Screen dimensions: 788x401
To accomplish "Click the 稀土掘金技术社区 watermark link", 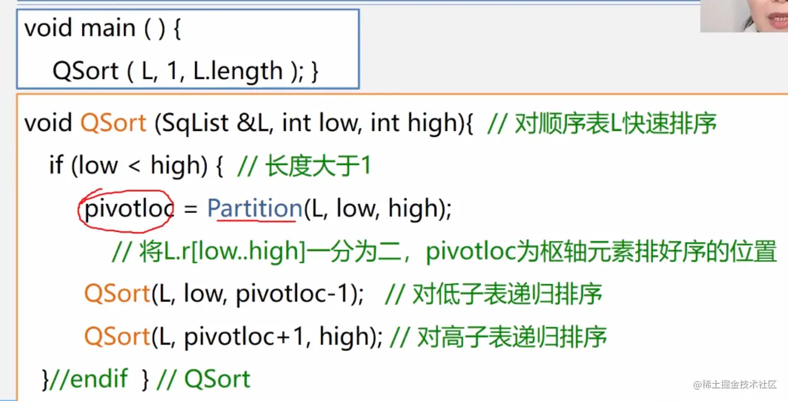I will 735,385.
